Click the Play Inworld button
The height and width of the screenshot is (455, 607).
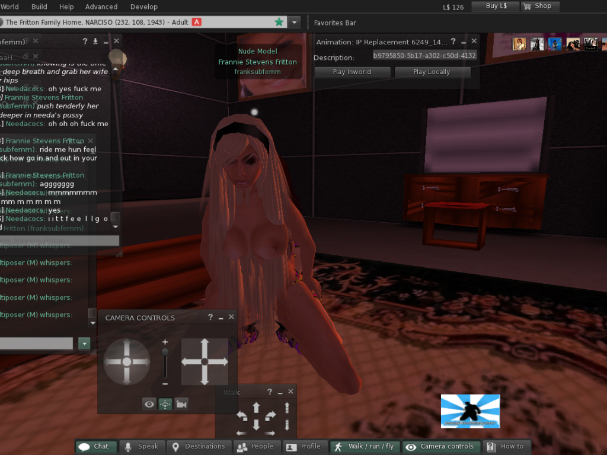coord(352,72)
